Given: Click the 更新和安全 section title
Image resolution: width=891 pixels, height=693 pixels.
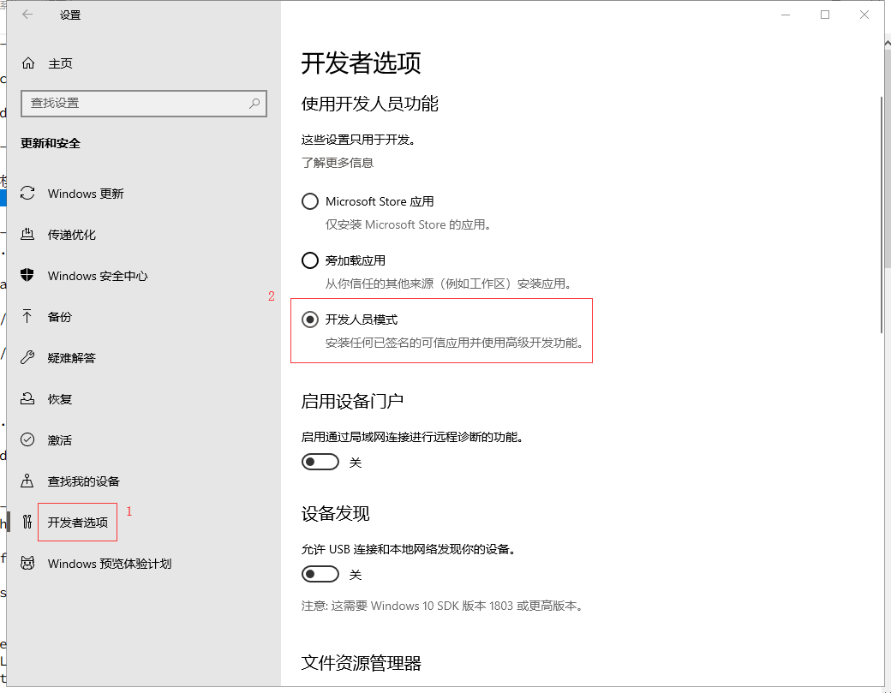Looking at the screenshot, I should pos(51,143).
